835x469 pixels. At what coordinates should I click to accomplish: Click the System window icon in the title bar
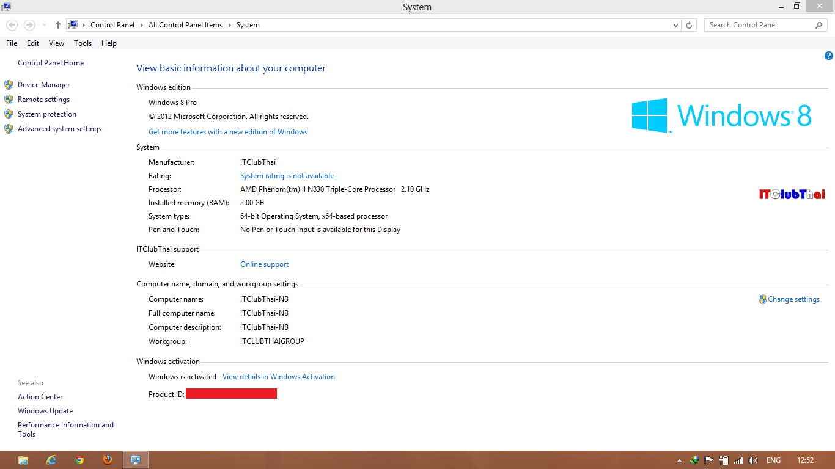pyautogui.click(x=7, y=7)
